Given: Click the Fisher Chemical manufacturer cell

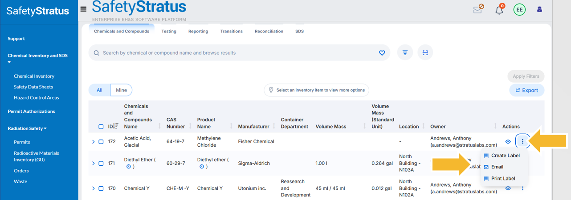Looking at the screenshot, I should 256,141.
